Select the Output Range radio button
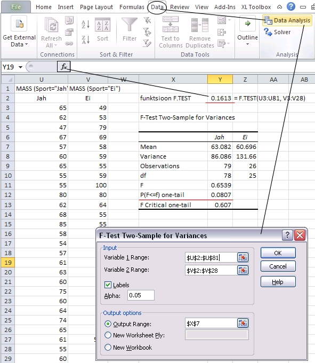 tap(108, 323)
